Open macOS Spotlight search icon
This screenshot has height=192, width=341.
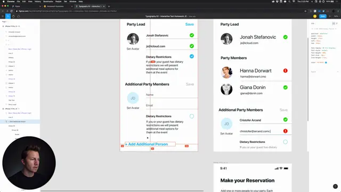(289, 1)
